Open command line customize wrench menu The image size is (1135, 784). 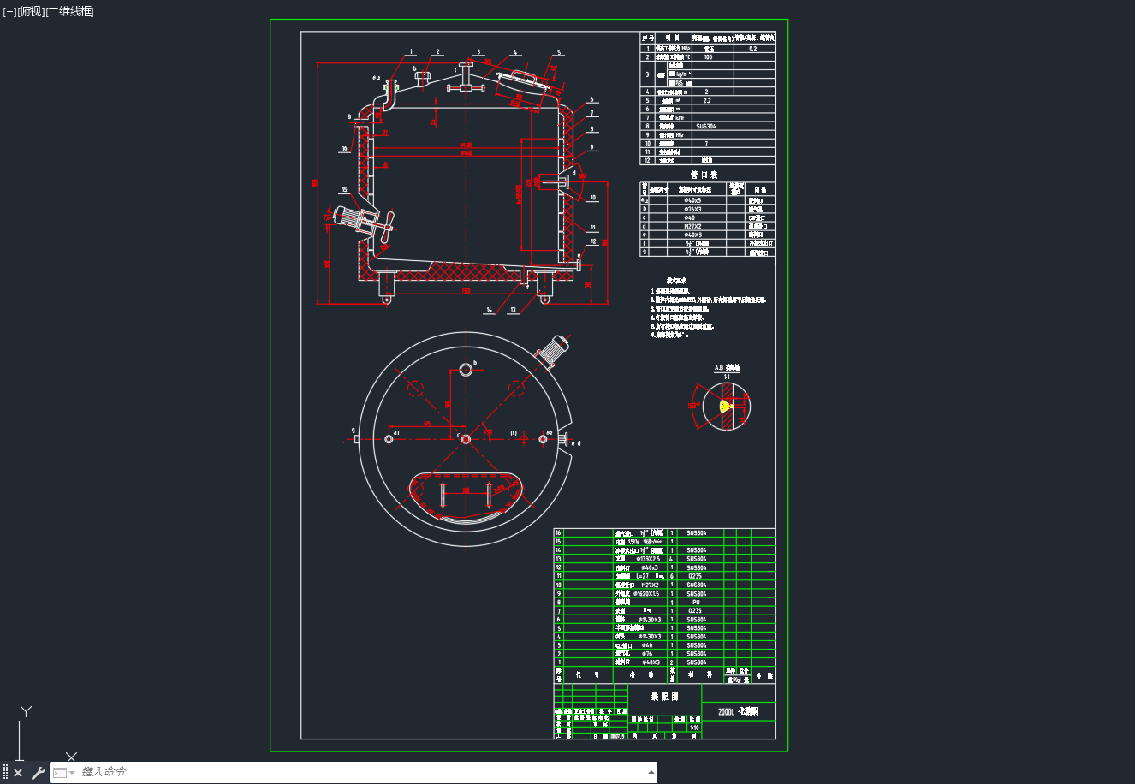click(38, 773)
